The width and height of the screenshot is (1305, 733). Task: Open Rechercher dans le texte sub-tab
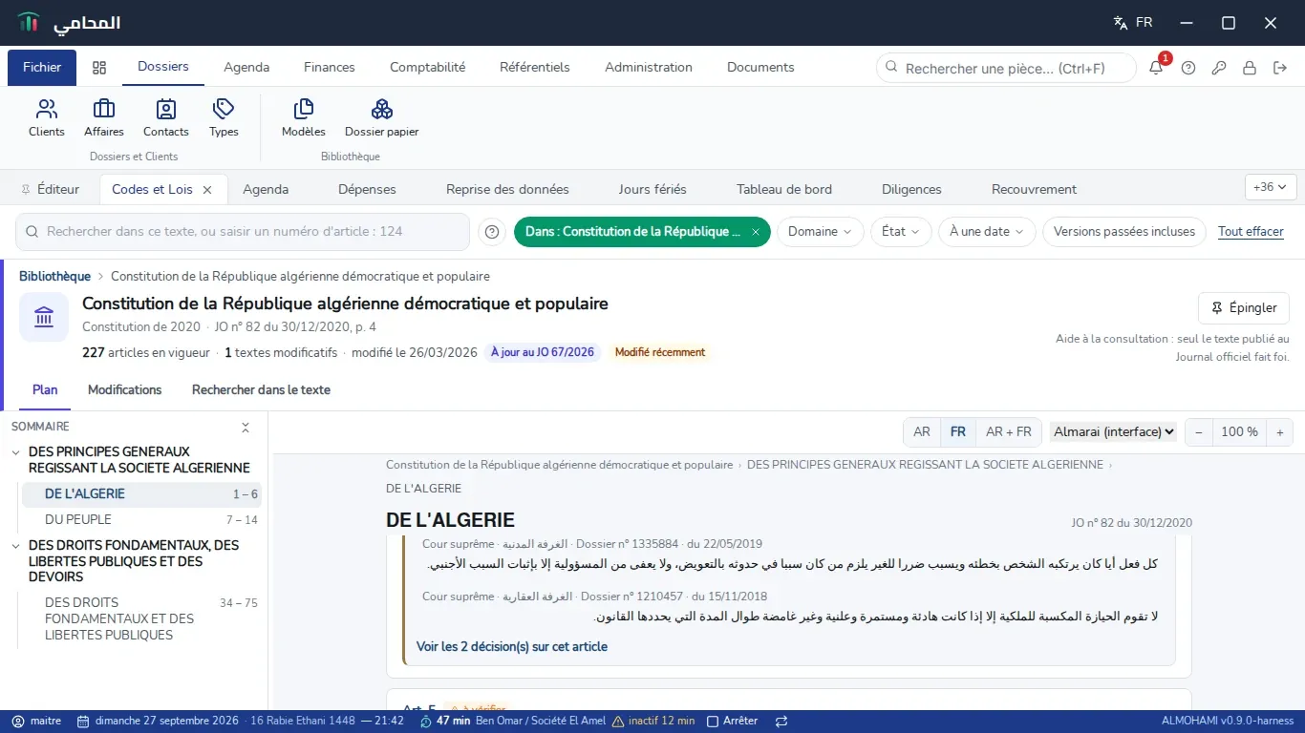[x=261, y=389]
